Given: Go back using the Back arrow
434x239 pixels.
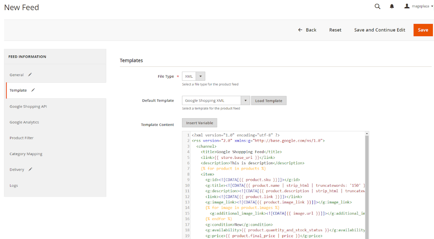Looking at the screenshot, I should tap(307, 30).
